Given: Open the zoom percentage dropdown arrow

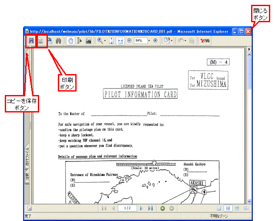Looking at the screenshot, I should [149, 41].
